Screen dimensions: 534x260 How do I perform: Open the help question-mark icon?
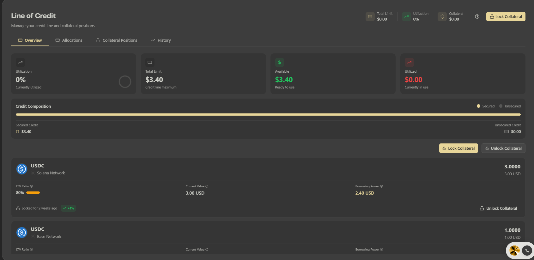point(477,16)
